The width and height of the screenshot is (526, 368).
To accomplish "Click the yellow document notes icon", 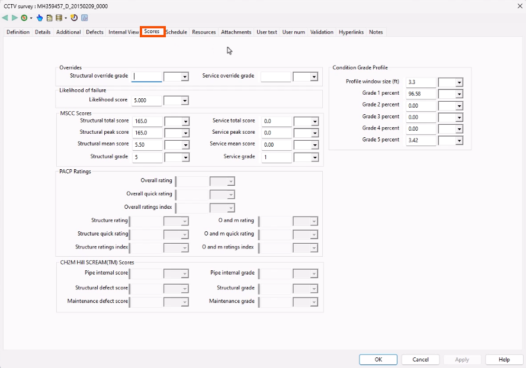I will click(49, 18).
